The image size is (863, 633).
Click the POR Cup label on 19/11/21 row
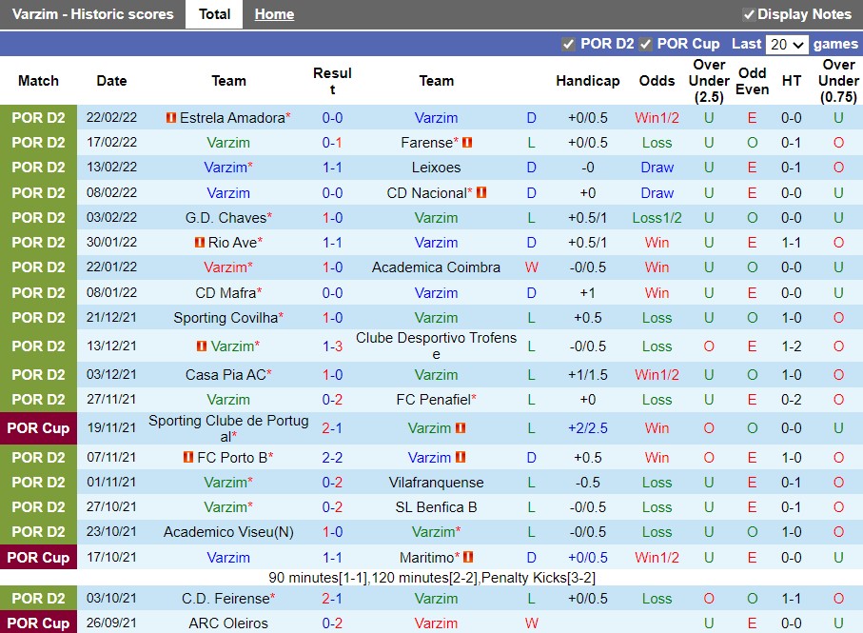coord(38,428)
